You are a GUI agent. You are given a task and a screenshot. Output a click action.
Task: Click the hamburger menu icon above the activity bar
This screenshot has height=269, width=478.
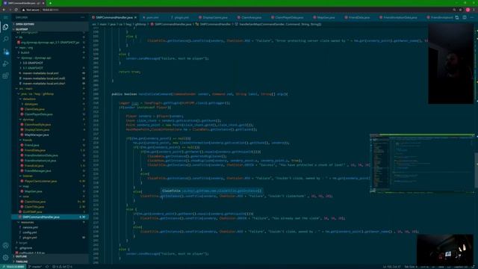(x=5, y=17)
